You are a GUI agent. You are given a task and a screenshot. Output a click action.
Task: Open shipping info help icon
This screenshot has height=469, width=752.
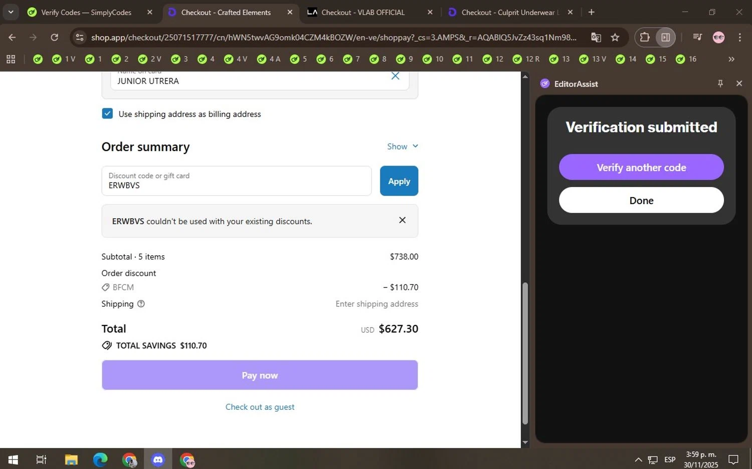(x=141, y=304)
